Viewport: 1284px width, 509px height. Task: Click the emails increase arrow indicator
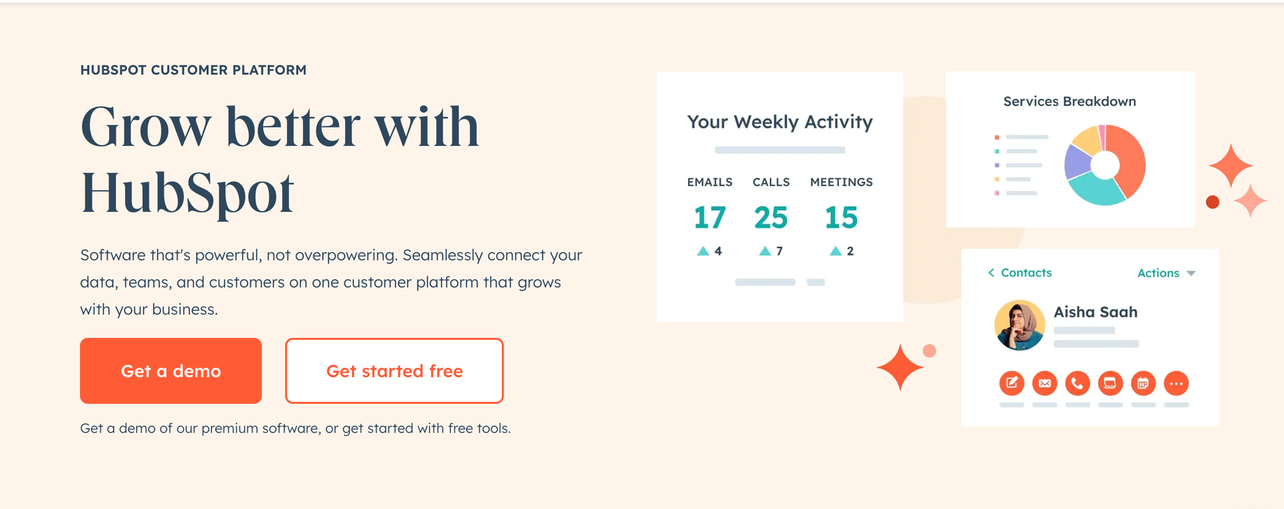pyautogui.click(x=703, y=251)
